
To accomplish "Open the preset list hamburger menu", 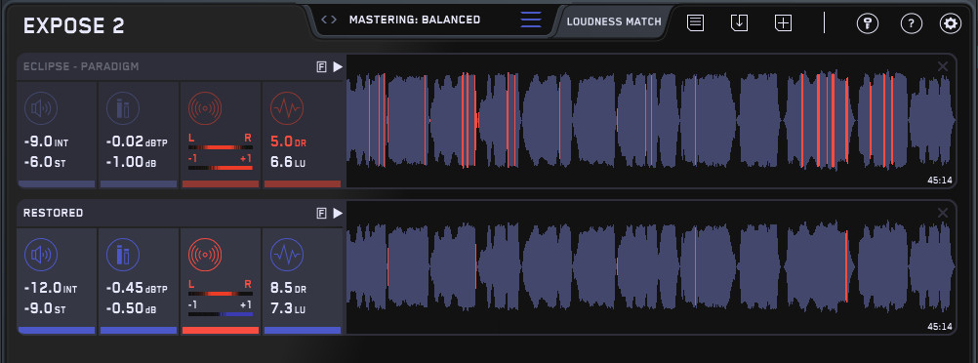I will click(x=531, y=20).
